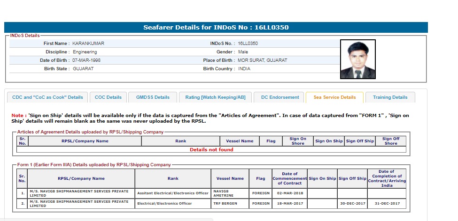Screen dimensions: 458x221
Task: Click the 02-MAR-2018 commencement date cell
Action: 289,193
